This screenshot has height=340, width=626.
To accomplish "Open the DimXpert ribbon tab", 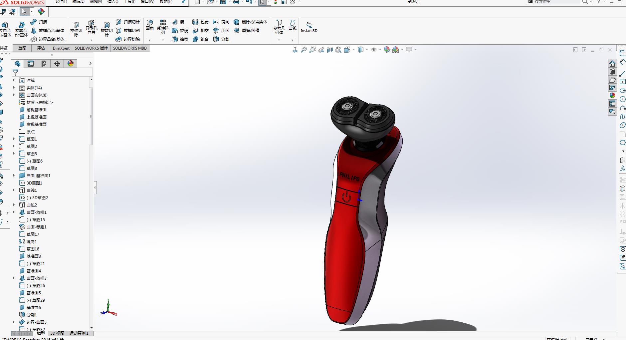I will click(61, 48).
